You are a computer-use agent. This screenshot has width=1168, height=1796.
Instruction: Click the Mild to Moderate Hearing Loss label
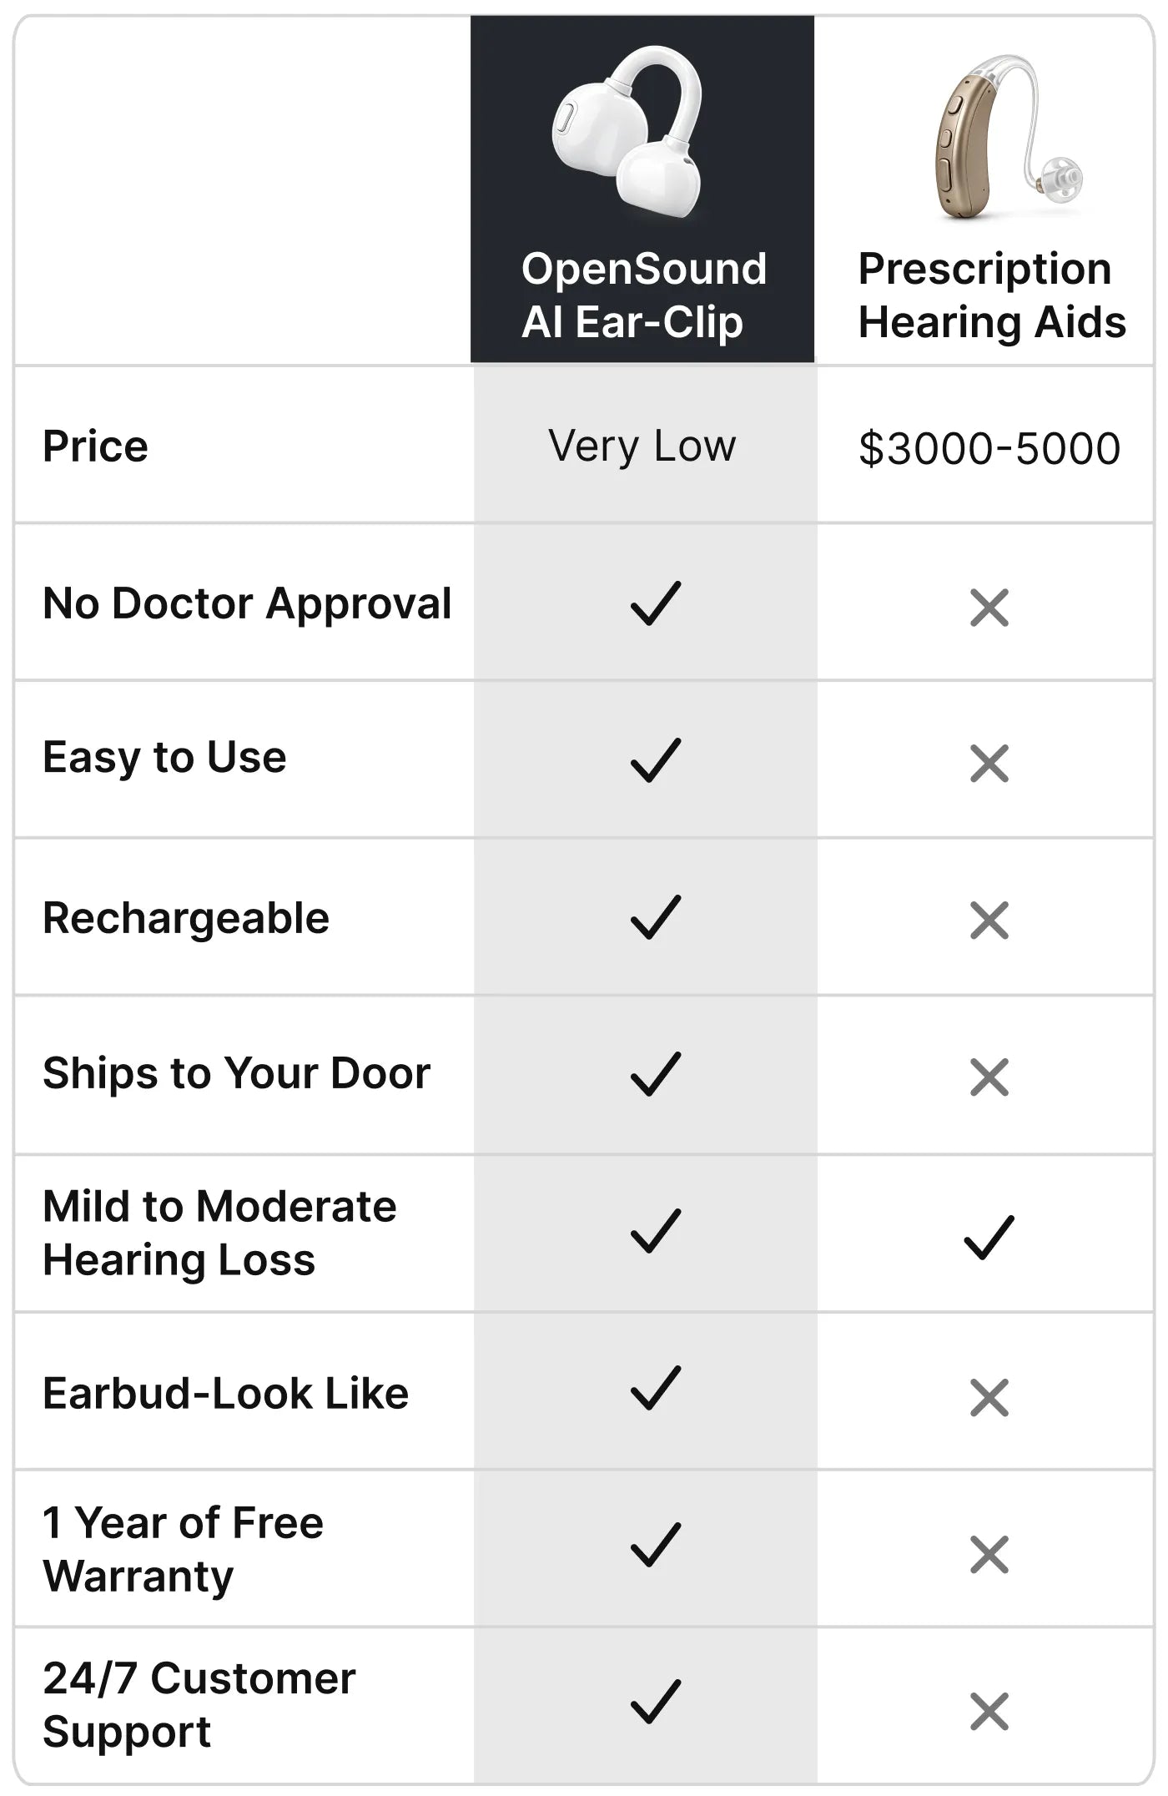(x=219, y=1233)
